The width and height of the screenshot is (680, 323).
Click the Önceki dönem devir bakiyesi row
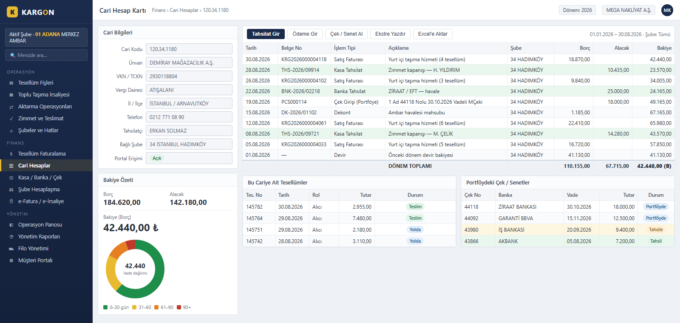[459, 155]
